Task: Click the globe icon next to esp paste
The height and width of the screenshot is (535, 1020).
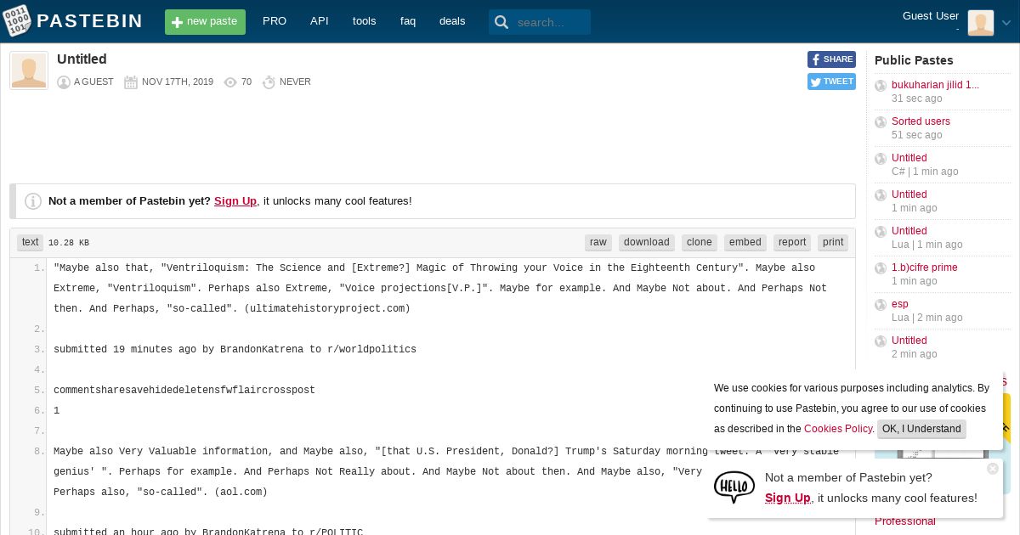Action: (881, 305)
